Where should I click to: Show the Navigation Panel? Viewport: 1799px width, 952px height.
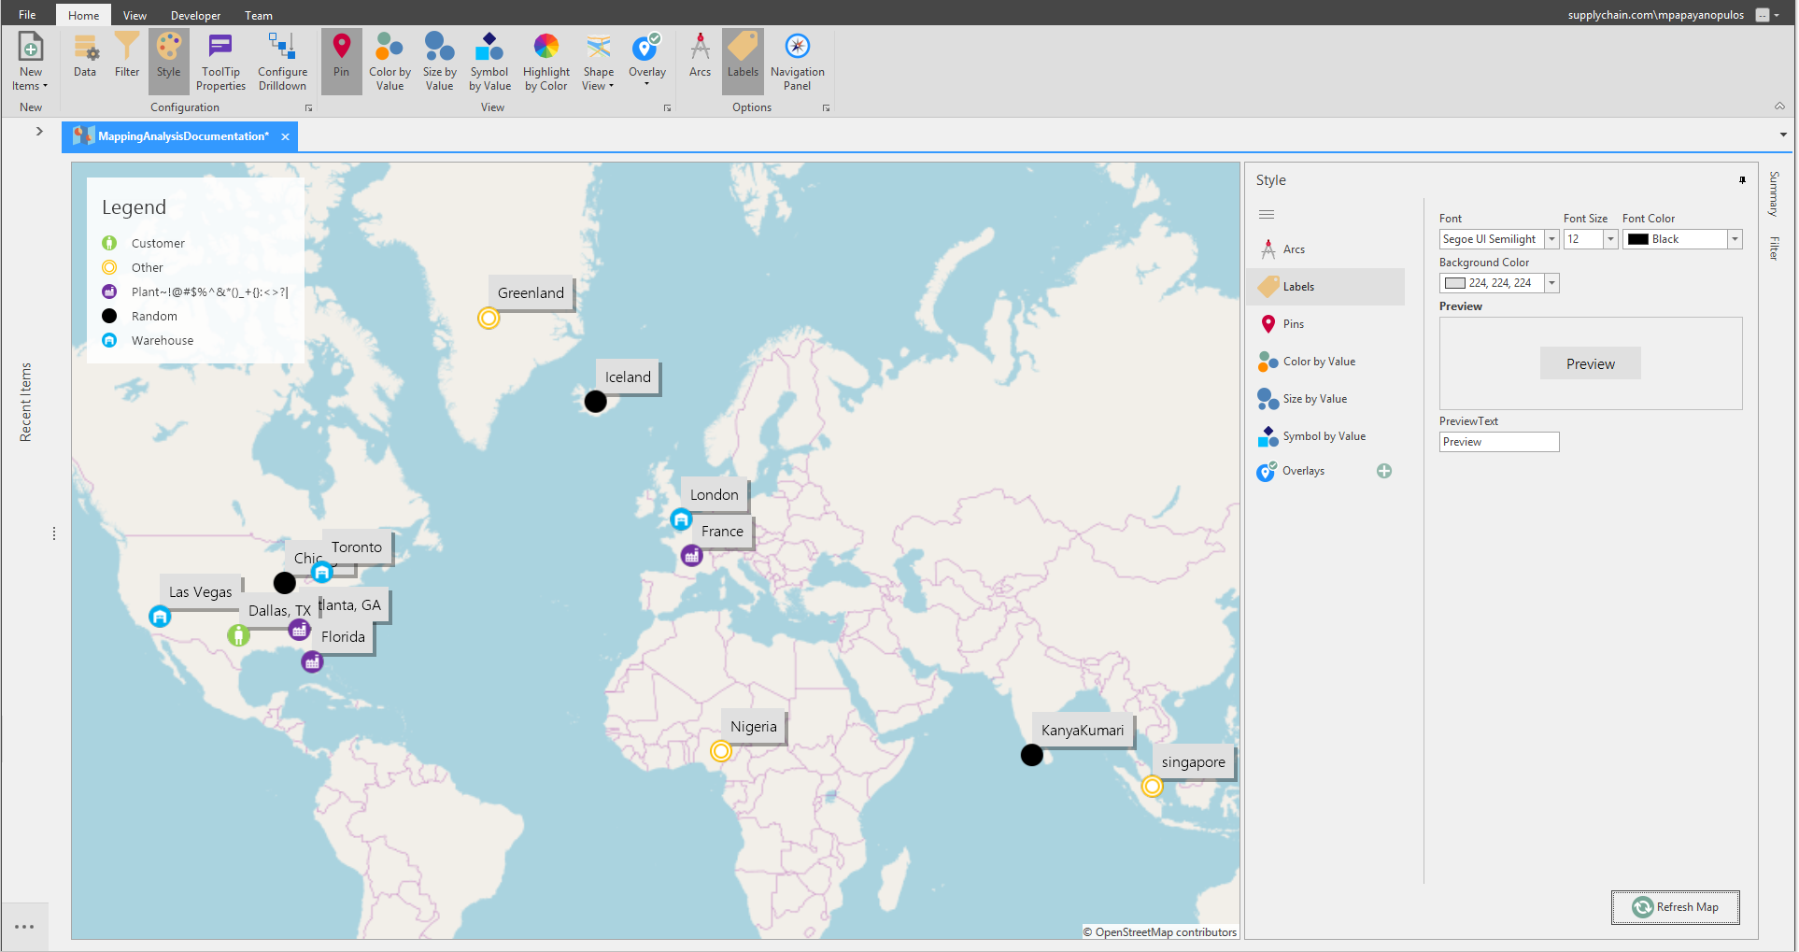click(x=797, y=62)
